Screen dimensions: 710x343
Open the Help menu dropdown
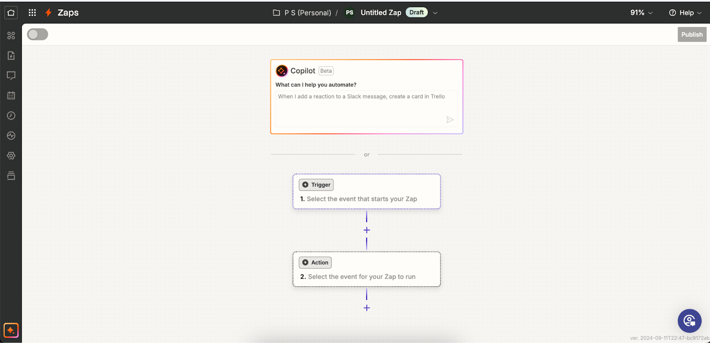point(685,12)
